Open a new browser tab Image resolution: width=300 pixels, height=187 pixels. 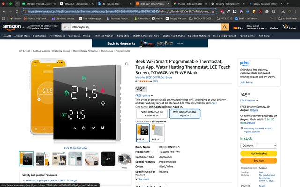coord(288,4)
